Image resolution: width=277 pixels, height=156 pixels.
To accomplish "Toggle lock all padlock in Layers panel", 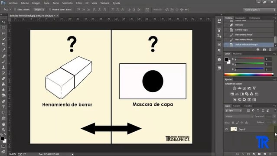I will 246,123.
